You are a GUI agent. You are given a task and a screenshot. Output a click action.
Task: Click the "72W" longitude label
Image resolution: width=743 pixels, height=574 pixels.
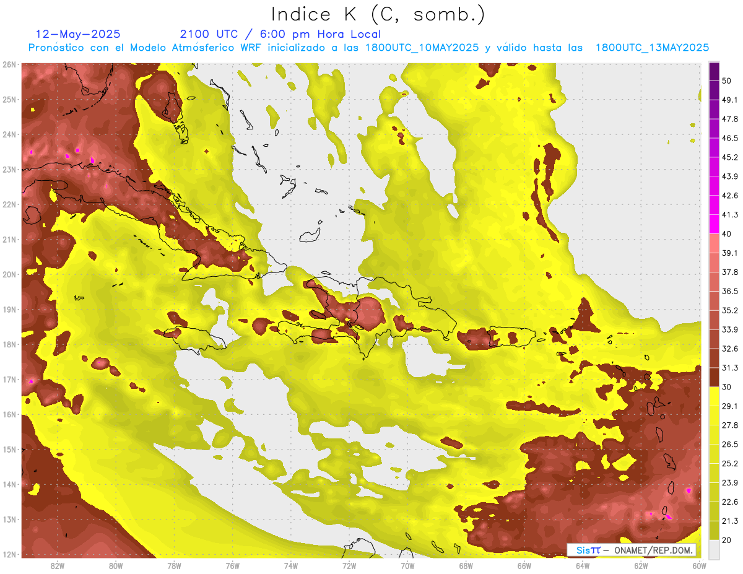[x=349, y=565]
